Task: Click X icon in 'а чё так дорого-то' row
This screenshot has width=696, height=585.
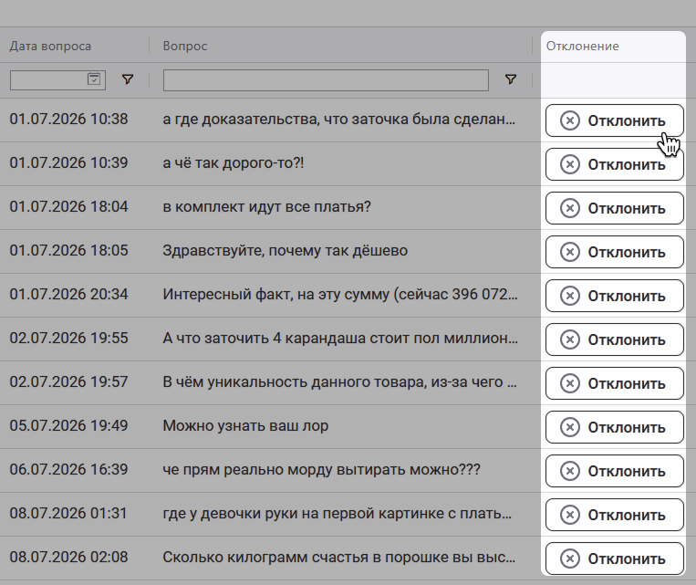Action: 570,164
